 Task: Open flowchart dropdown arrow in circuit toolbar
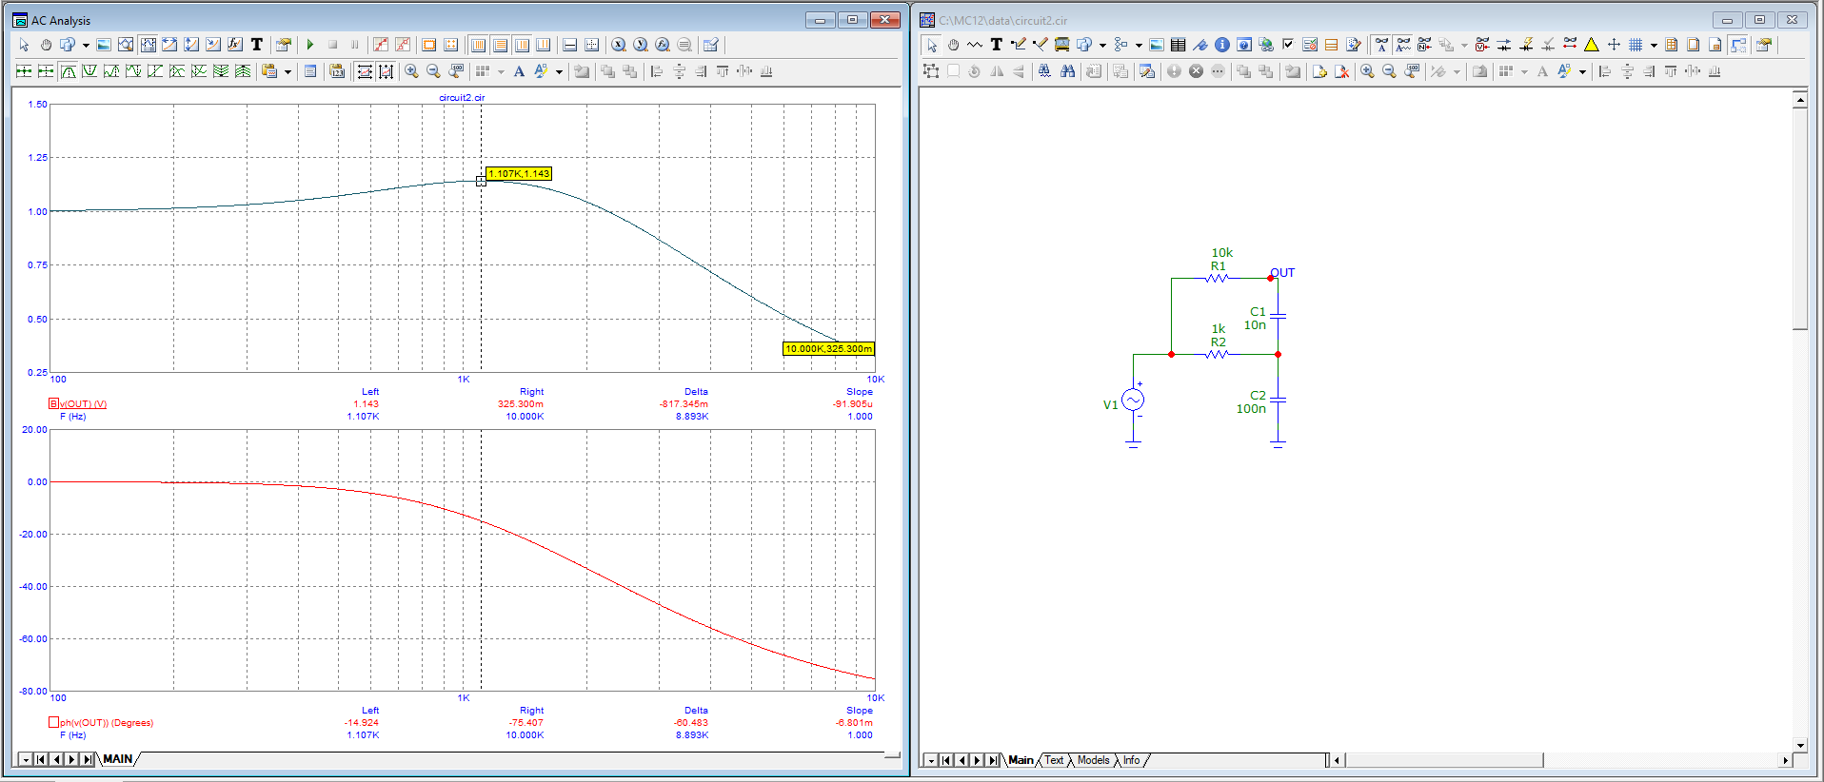(1139, 45)
